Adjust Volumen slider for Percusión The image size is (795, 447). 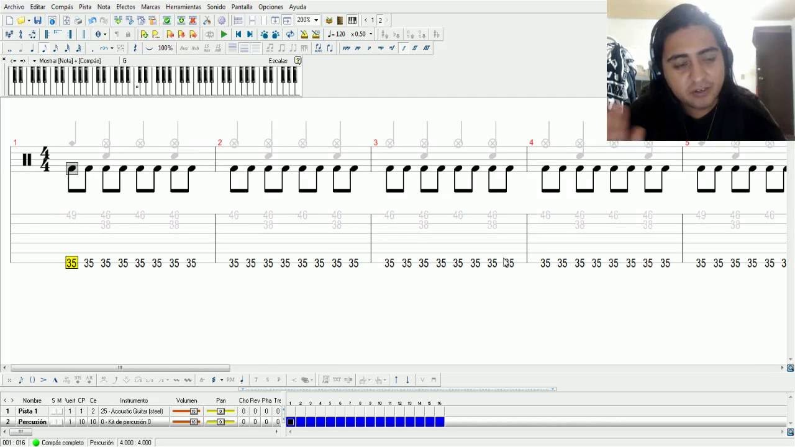click(186, 422)
